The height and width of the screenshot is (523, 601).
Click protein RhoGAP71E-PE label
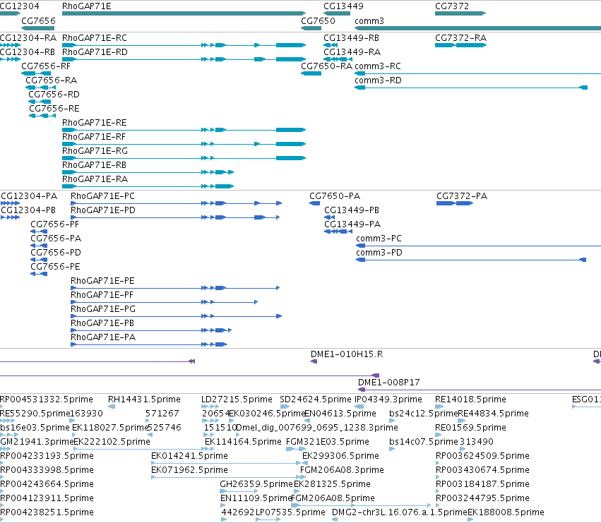tap(102, 281)
